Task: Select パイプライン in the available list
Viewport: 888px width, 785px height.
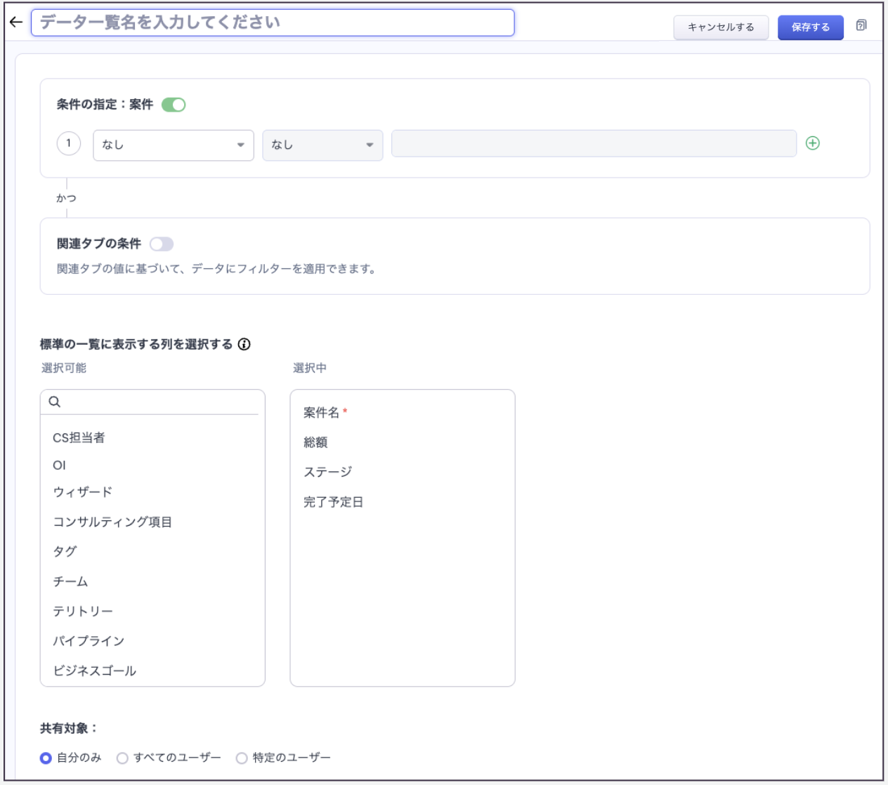Action: coord(89,641)
